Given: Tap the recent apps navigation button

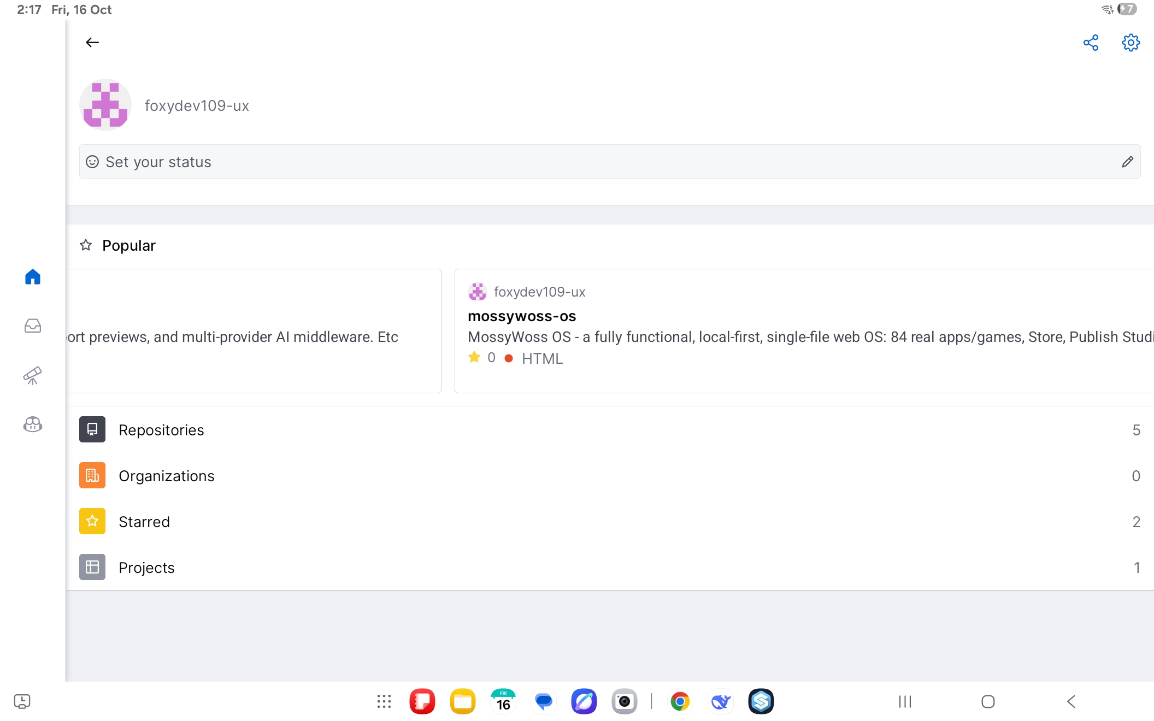Looking at the screenshot, I should coord(905,701).
